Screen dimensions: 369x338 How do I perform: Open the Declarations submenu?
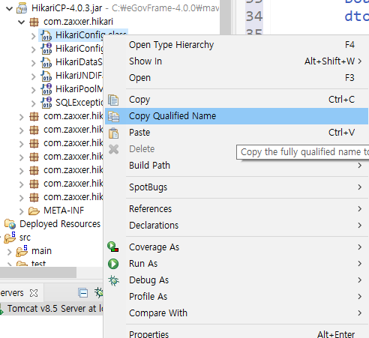point(236,226)
